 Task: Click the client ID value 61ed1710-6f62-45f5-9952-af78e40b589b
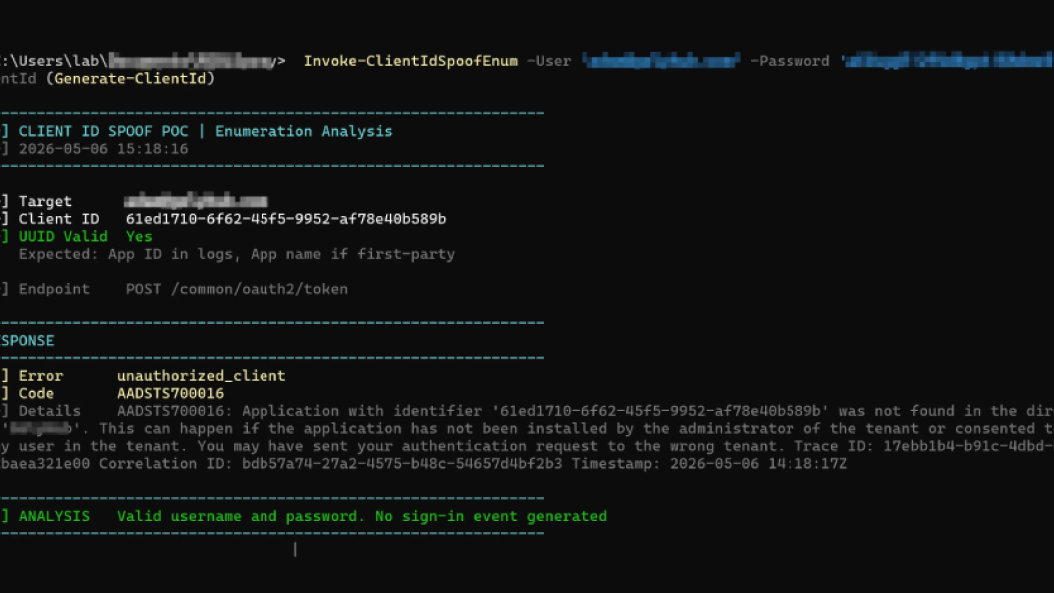285,219
